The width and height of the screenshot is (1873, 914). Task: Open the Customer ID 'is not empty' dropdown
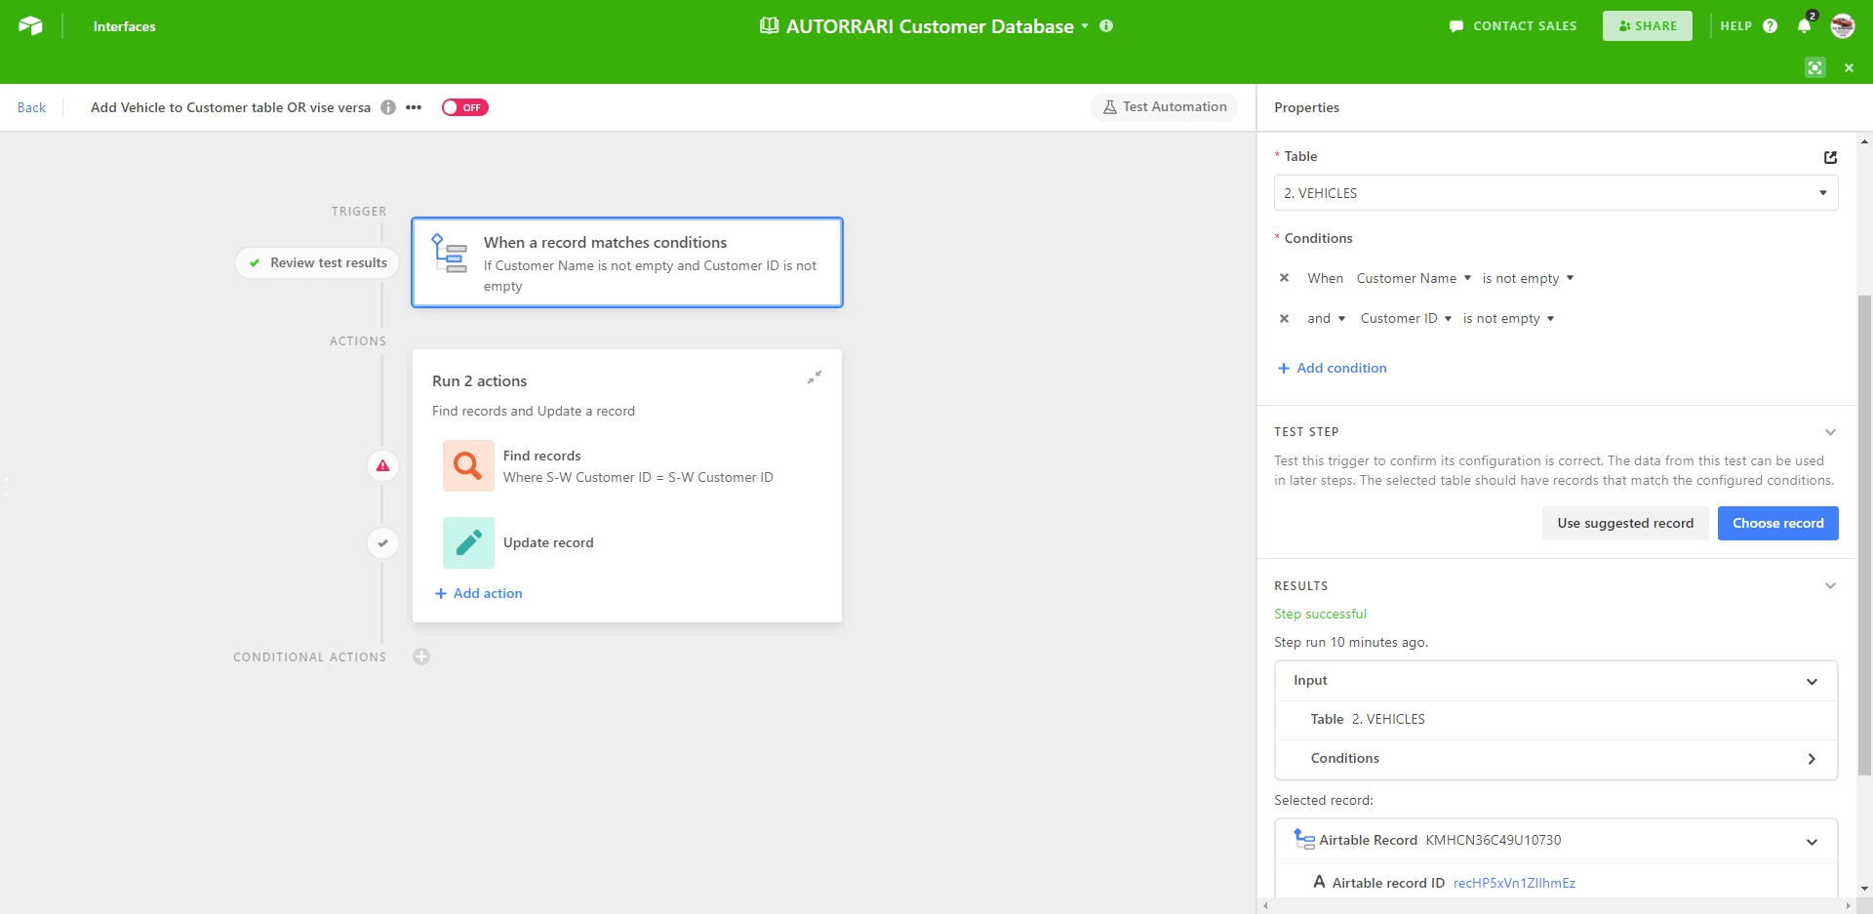(1508, 318)
